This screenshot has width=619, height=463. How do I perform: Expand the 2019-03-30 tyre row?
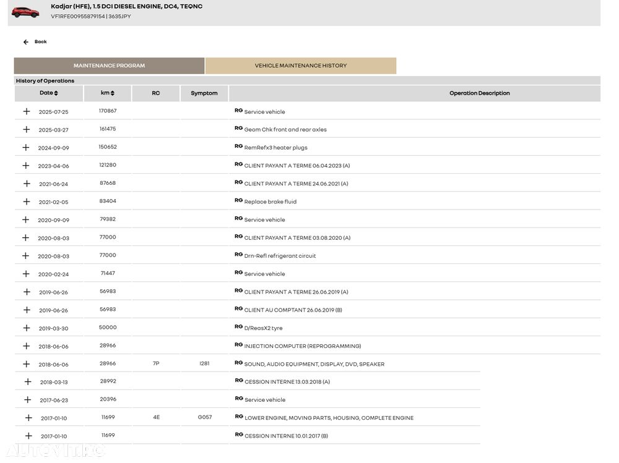point(27,328)
